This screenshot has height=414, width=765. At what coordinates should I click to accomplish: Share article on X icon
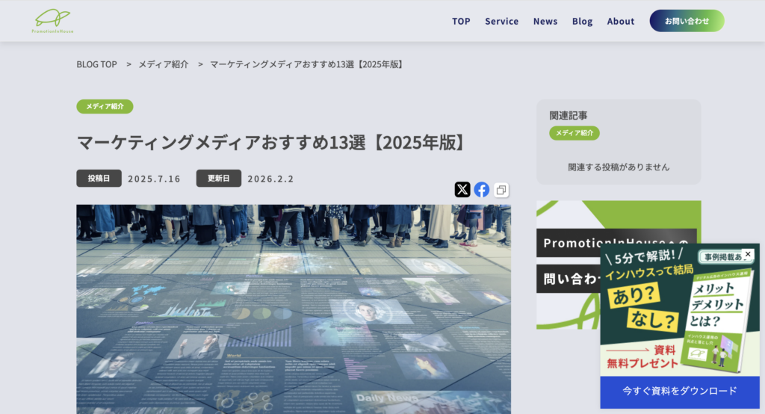click(x=462, y=189)
